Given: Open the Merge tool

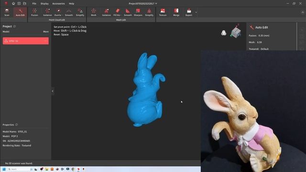Looking at the screenshot, I should (x=176, y=12).
